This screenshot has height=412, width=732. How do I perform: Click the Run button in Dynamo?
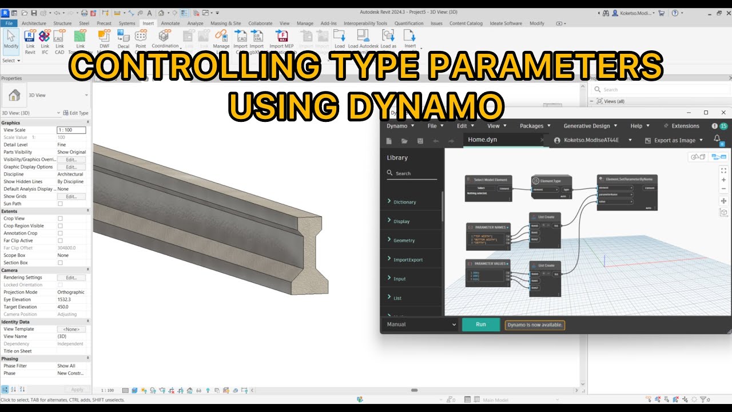(481, 324)
